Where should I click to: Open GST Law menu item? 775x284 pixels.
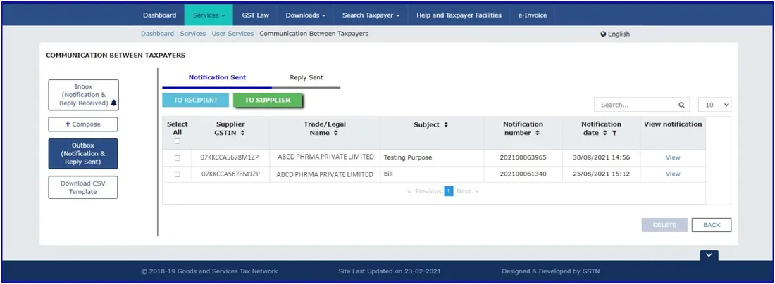(256, 15)
